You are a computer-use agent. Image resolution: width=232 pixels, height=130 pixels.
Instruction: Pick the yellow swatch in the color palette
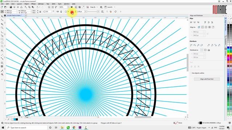pyautogui.click(x=228, y=54)
